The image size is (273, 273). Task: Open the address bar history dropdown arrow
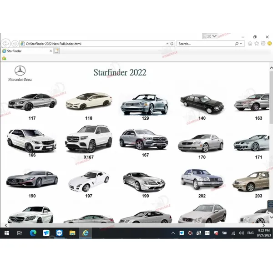click(x=167, y=44)
